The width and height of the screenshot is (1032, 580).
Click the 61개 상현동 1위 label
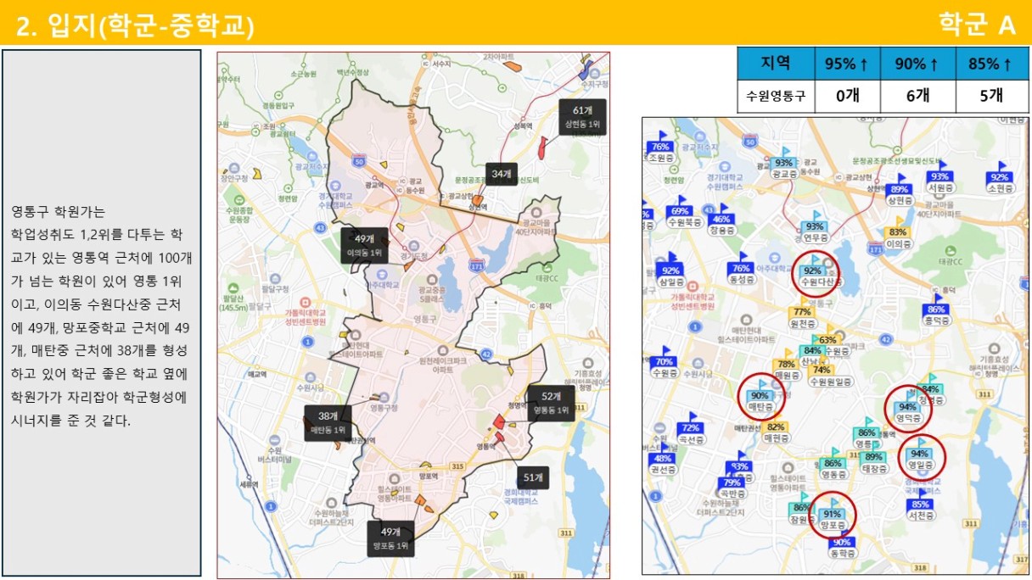coord(582,117)
